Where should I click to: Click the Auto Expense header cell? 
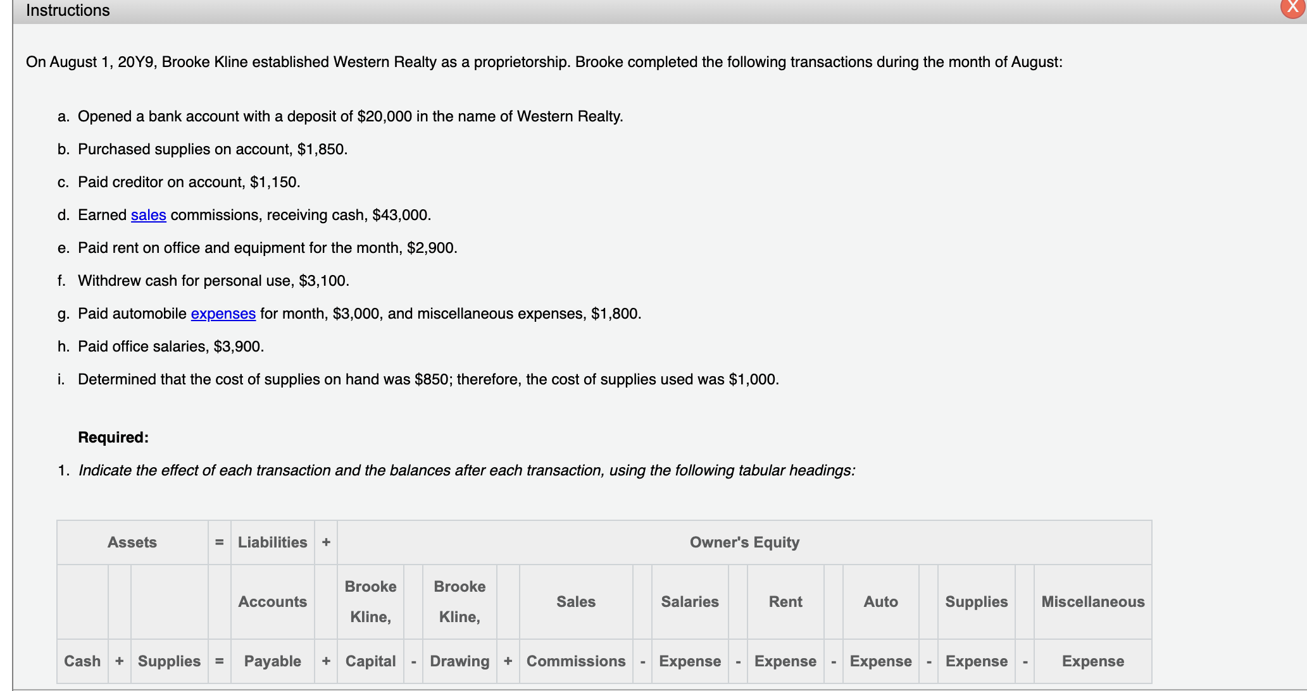(880, 631)
